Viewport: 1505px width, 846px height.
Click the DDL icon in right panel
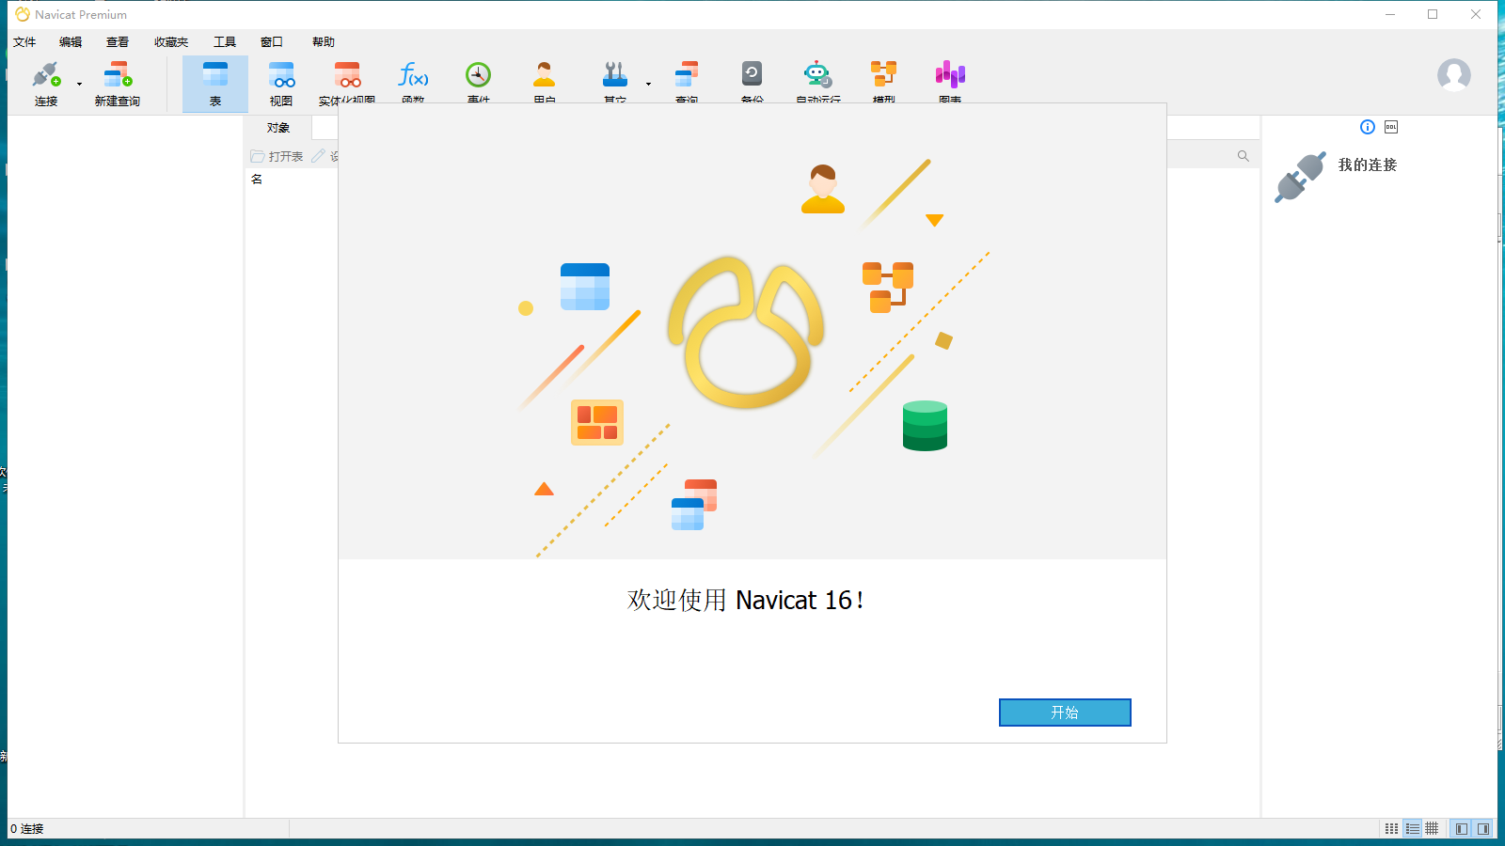point(1391,127)
